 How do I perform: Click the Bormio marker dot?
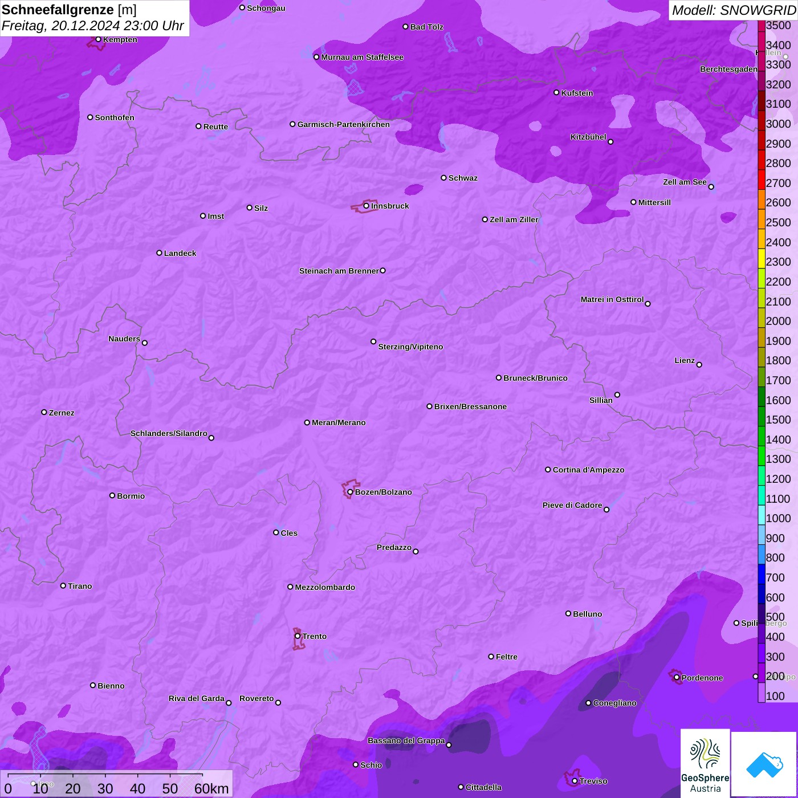pos(112,495)
